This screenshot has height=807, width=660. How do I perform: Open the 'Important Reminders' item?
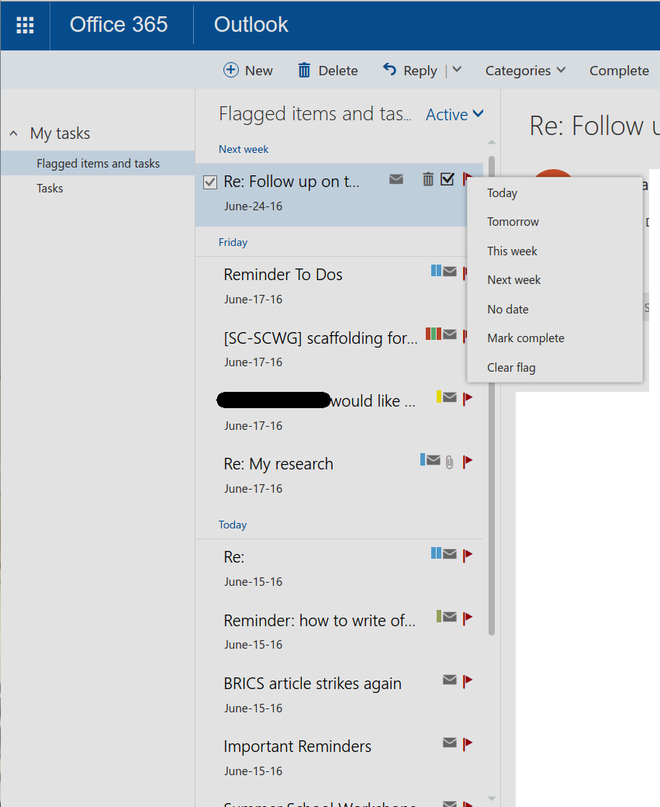(297, 746)
